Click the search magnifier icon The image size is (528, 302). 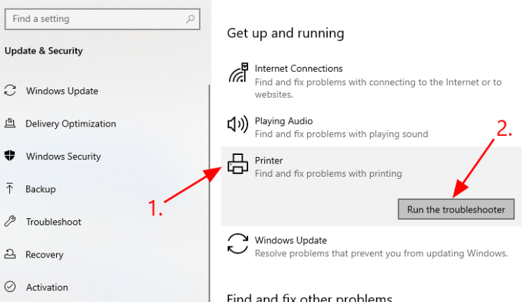[191, 19]
